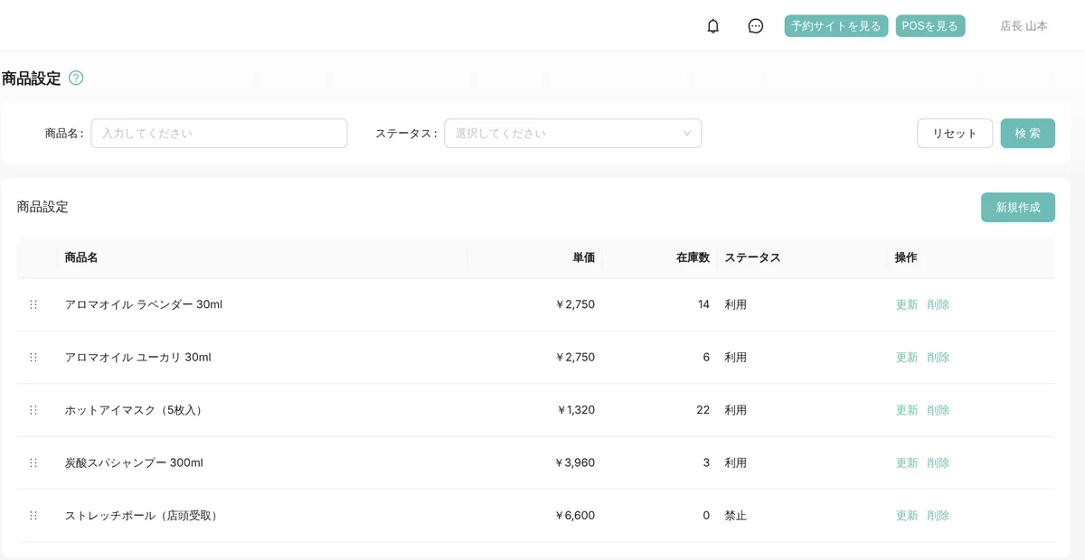Viewport: 1085px width, 560px height.
Task: Grab drag handle for アロマオイル ユーカリ 30ml
Action: [x=33, y=358]
